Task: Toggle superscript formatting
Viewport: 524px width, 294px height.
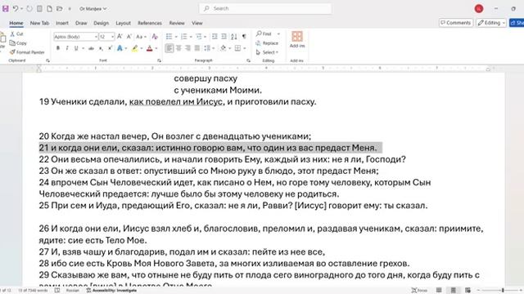Action: pyautogui.click(x=110, y=48)
